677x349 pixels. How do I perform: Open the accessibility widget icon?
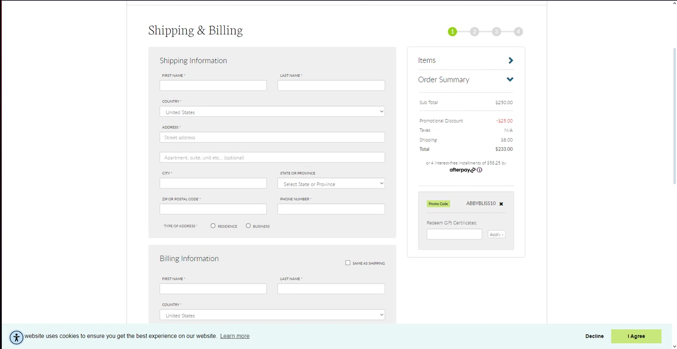pyautogui.click(x=16, y=337)
